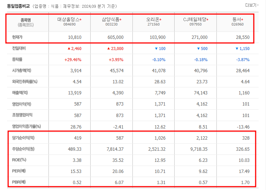The image size is (266, 190).
Task: Click PBR value 6.07
Action: tap(119, 182)
